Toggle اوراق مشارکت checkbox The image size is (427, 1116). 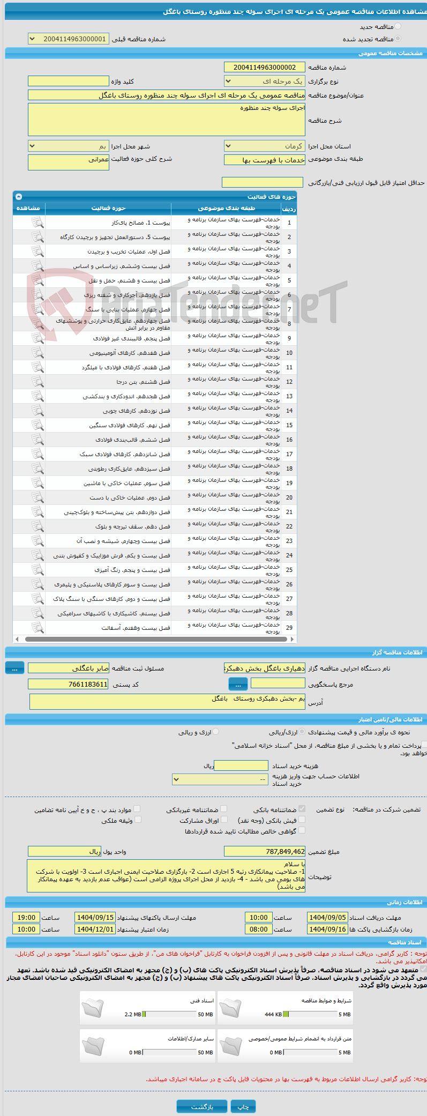pos(224,820)
